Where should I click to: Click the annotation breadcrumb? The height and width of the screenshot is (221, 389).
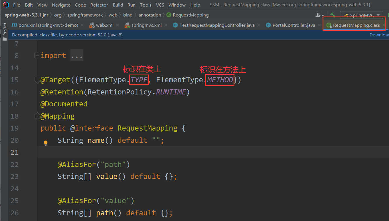click(150, 15)
